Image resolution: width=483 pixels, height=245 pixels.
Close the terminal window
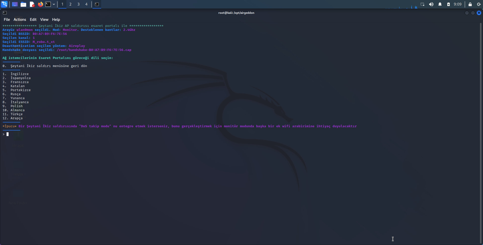click(x=479, y=13)
